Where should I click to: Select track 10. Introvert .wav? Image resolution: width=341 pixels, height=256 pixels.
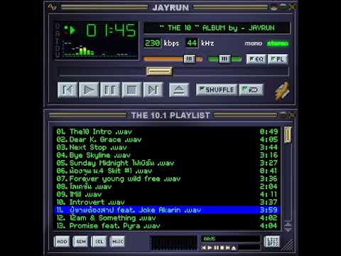(x=167, y=202)
